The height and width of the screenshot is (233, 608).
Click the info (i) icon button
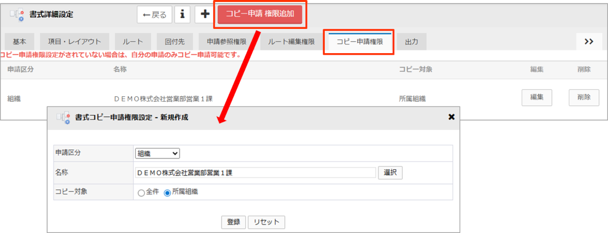[182, 15]
